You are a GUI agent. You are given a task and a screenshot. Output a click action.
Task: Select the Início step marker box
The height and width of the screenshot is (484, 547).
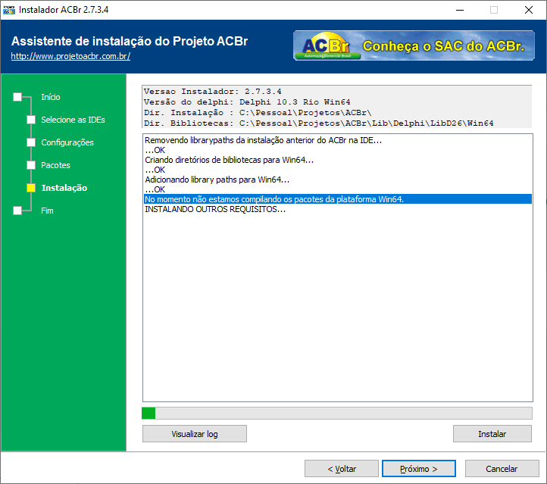click(17, 97)
